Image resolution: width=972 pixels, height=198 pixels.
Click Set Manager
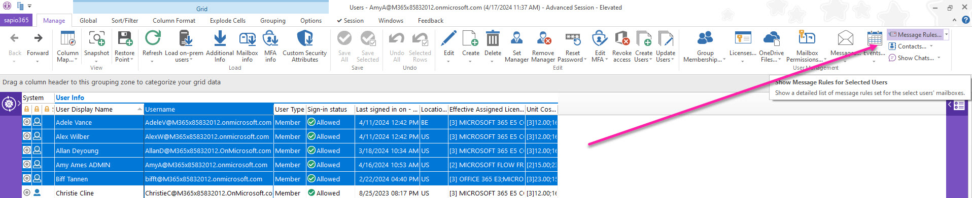click(516, 46)
